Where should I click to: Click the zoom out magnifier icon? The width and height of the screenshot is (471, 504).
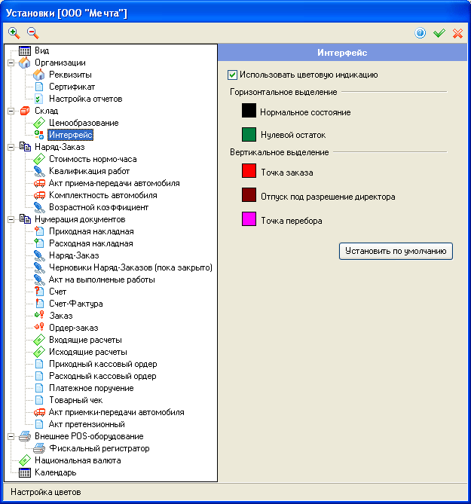click(x=33, y=33)
